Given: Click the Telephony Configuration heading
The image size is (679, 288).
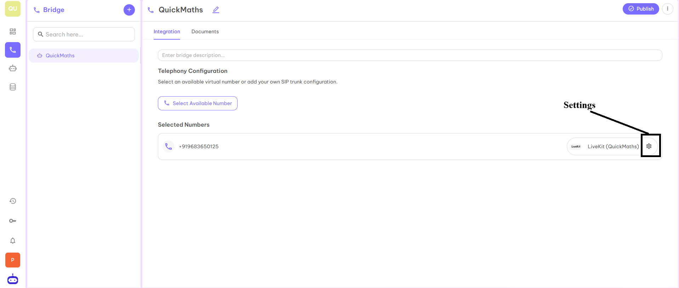Looking at the screenshot, I should click(x=193, y=71).
